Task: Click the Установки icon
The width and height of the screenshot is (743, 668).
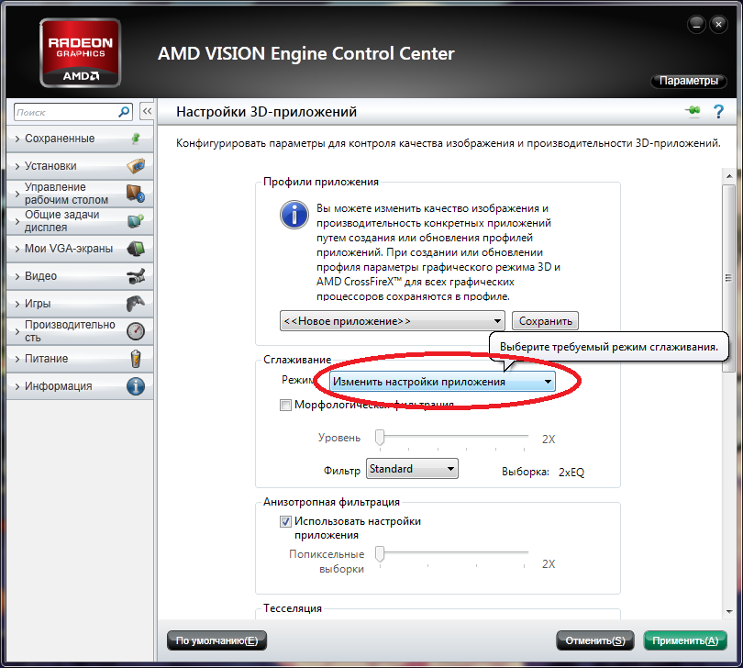Action: (x=136, y=166)
